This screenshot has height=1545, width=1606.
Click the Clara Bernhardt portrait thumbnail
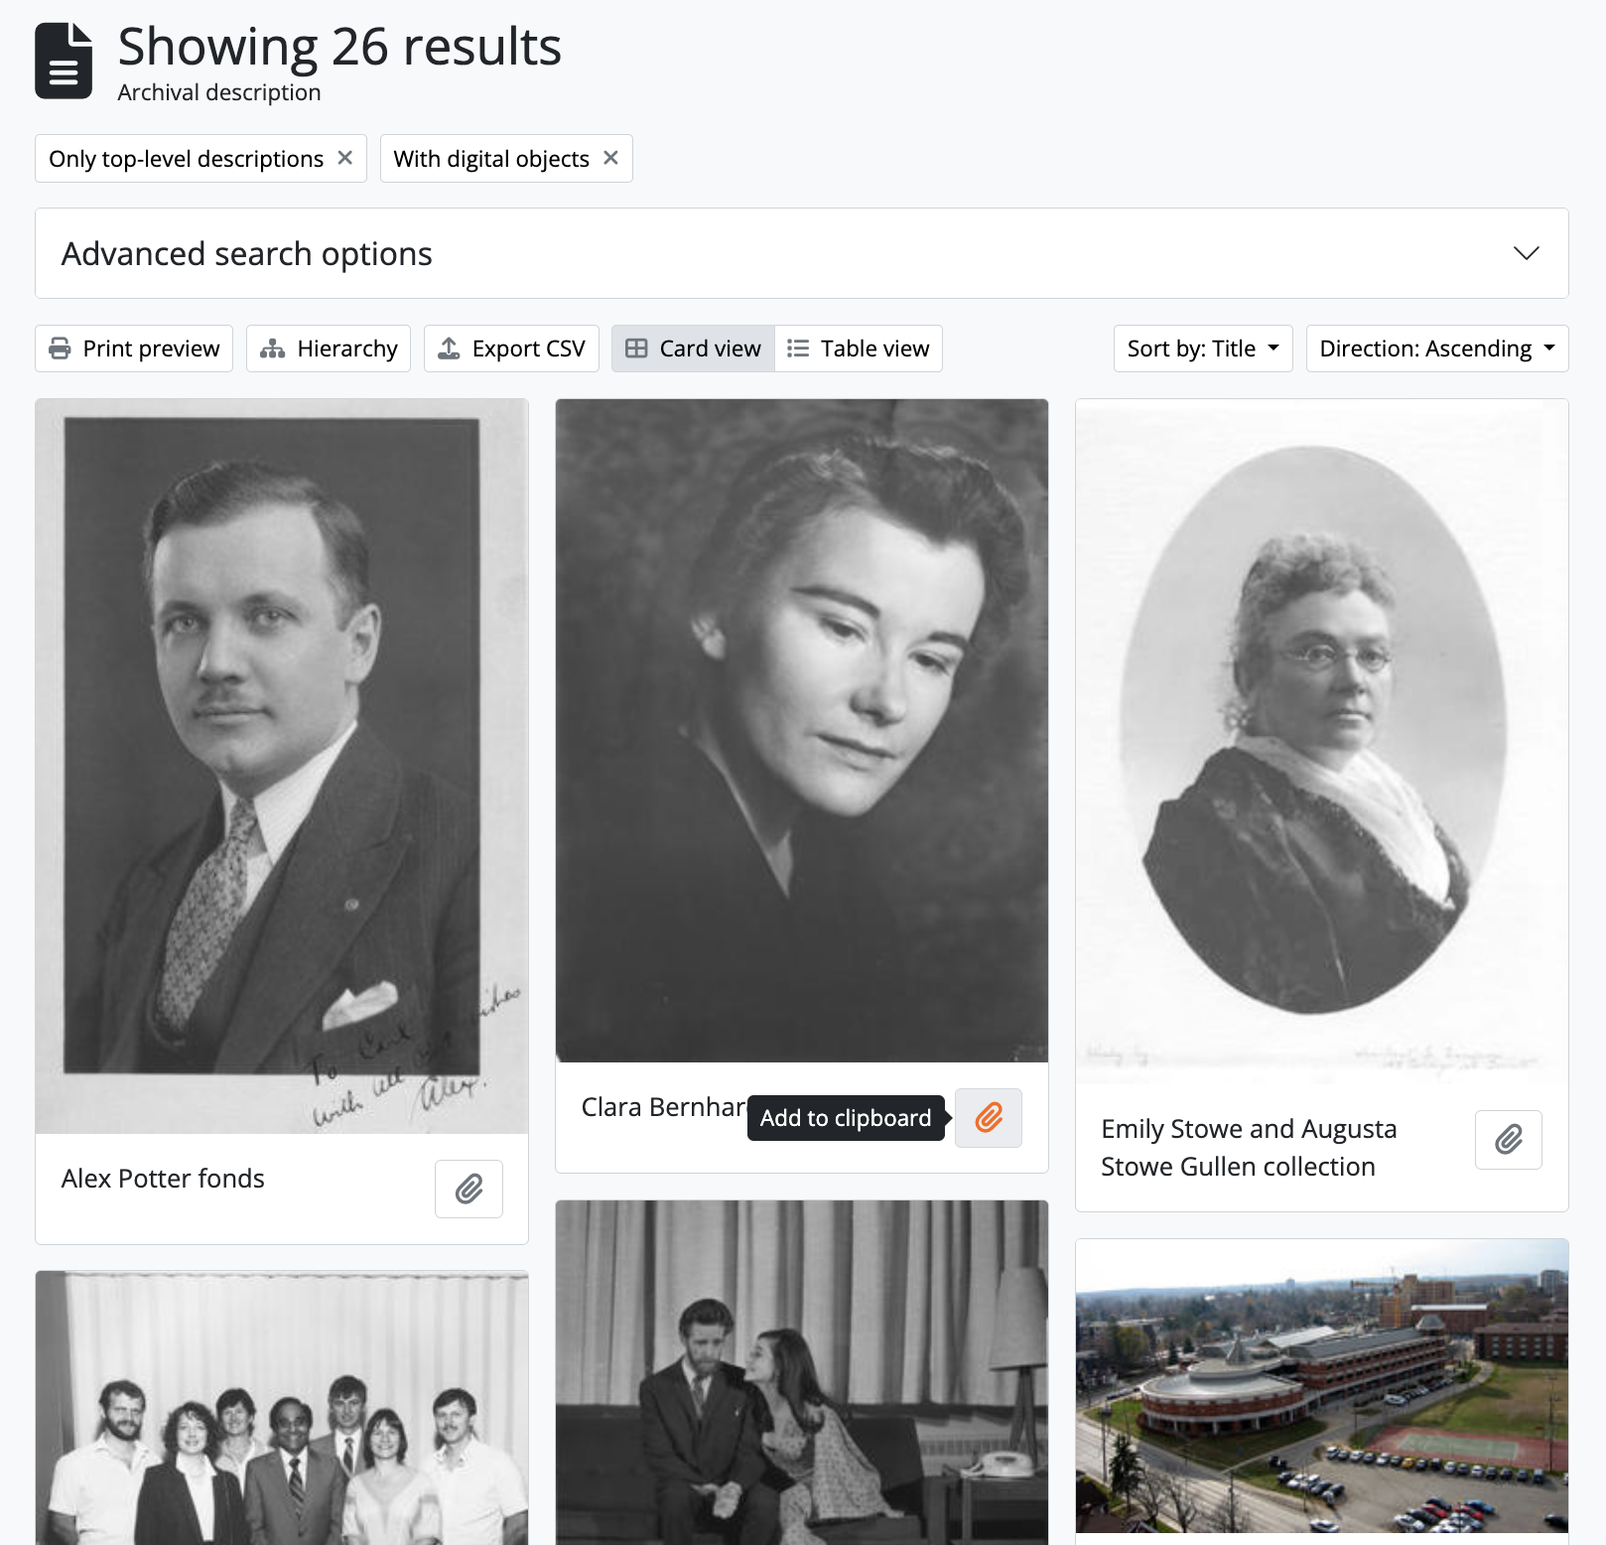(802, 731)
